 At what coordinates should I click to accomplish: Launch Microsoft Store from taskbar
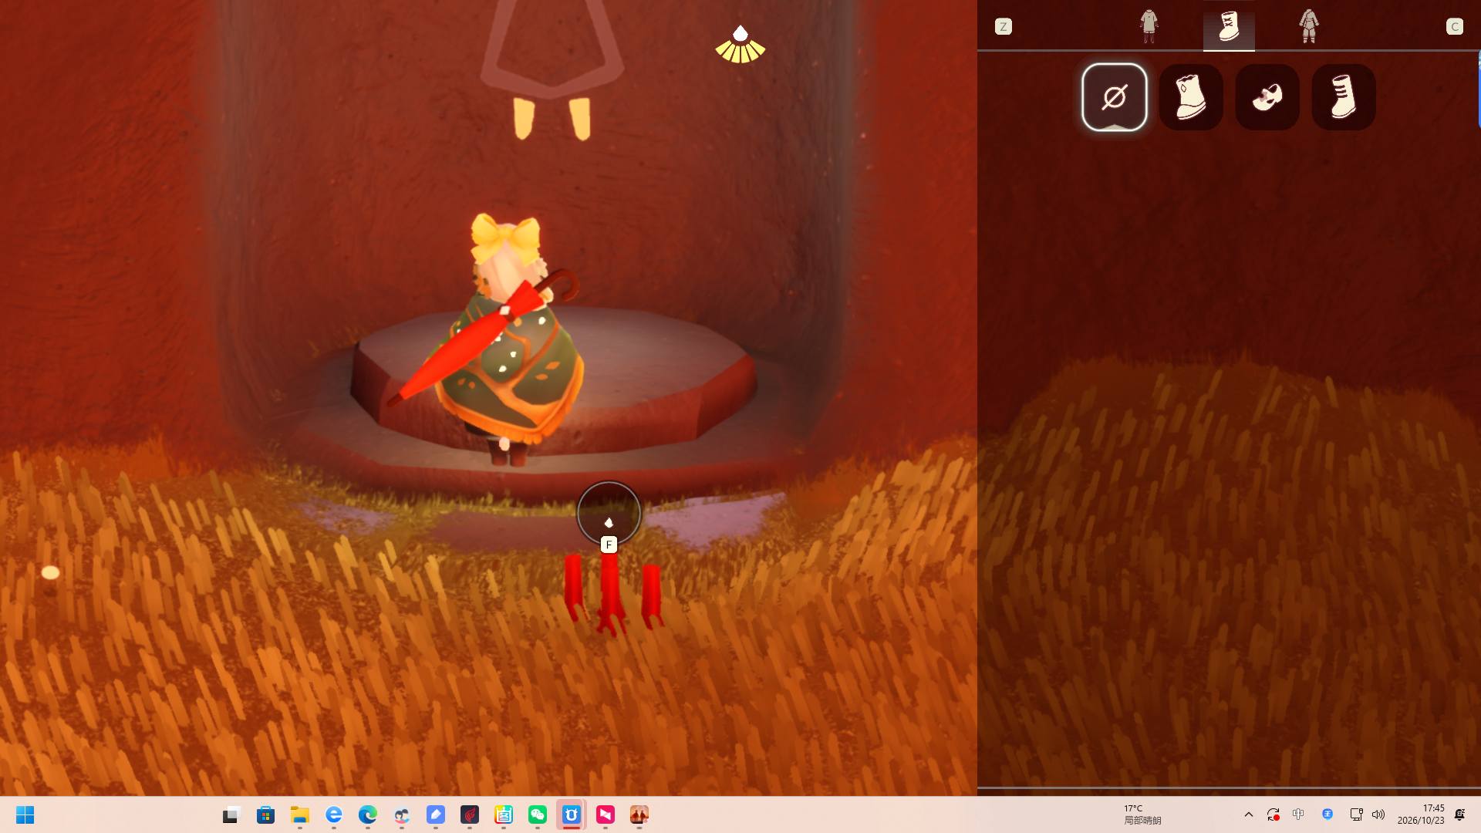[x=265, y=815]
